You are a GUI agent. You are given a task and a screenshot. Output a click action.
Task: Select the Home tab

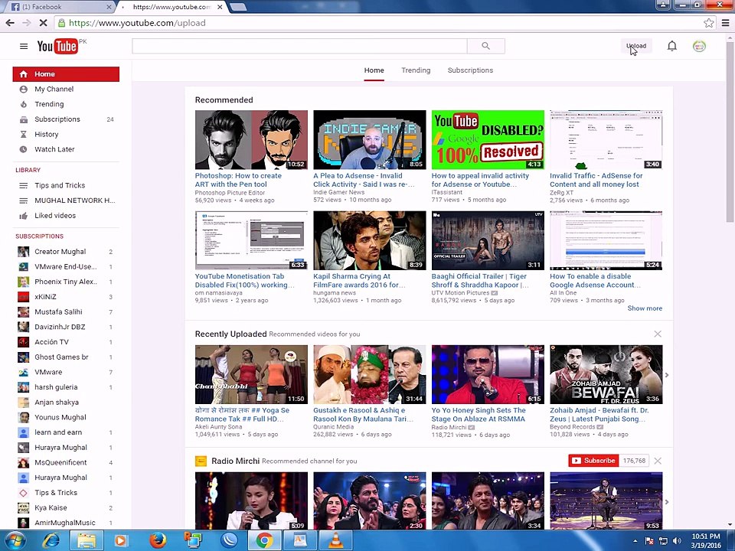(x=374, y=70)
